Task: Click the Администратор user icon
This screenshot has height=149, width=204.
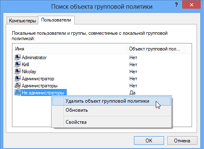Action: tap(18, 79)
